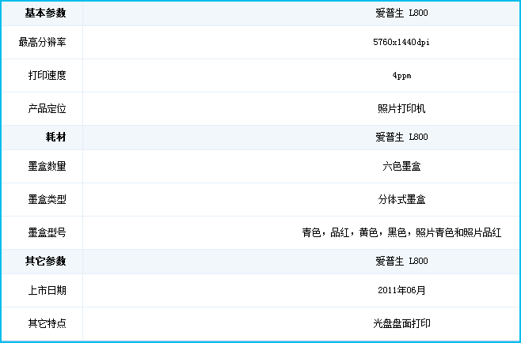Click the 打印速度 label

click(x=47, y=75)
